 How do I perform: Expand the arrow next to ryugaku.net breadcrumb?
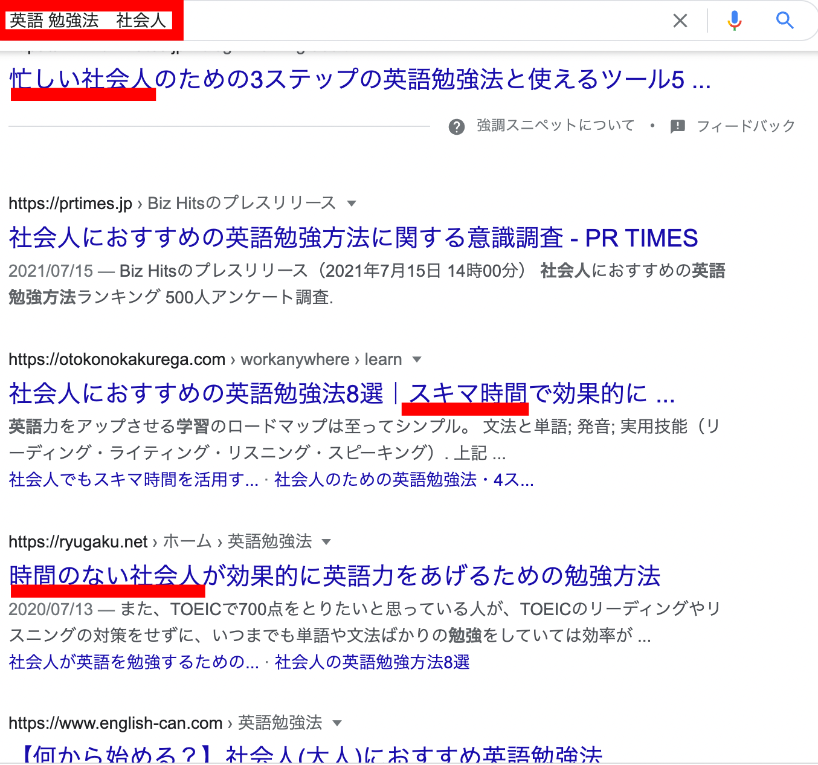tap(326, 541)
